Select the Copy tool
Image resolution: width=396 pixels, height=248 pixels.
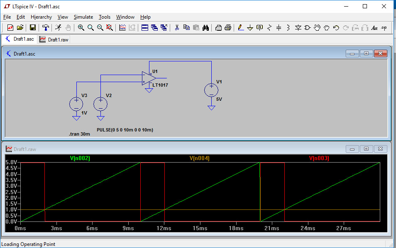point(186,27)
